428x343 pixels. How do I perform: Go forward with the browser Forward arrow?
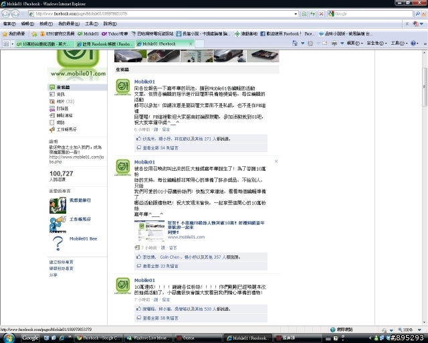point(15,13)
